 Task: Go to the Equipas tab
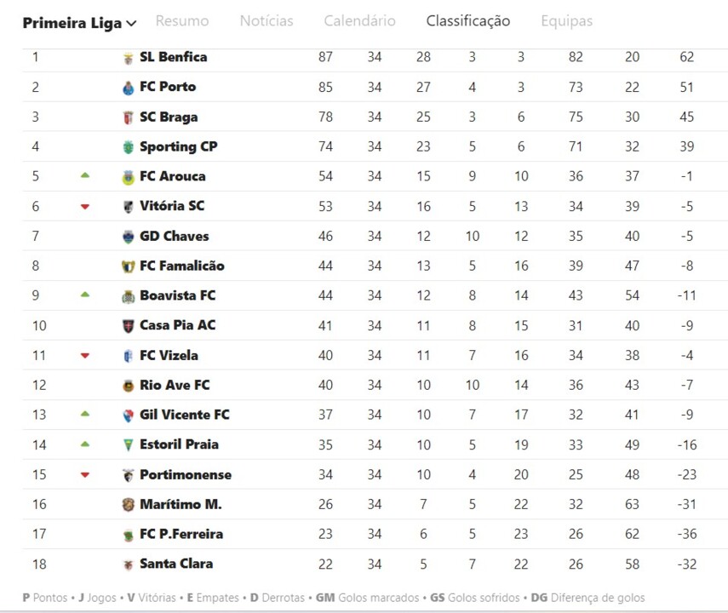pyautogui.click(x=566, y=21)
